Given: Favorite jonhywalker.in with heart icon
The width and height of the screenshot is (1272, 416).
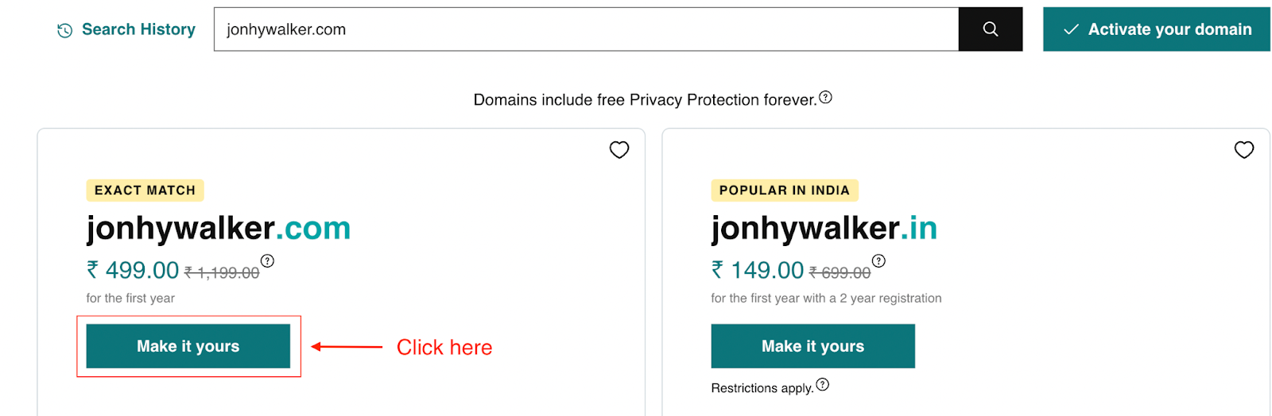Looking at the screenshot, I should click(x=1244, y=150).
